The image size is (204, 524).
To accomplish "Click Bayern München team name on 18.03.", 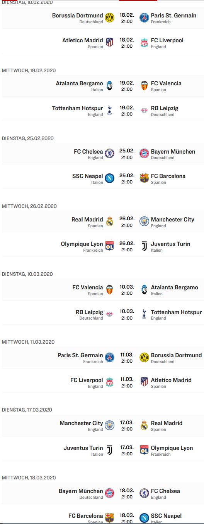I will 81,491.
